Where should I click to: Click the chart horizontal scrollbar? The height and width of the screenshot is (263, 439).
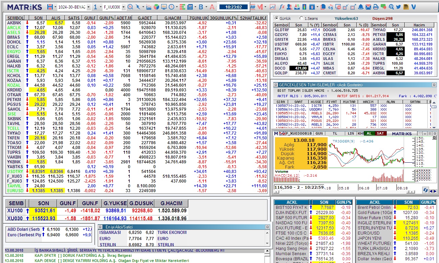[x=343, y=191]
